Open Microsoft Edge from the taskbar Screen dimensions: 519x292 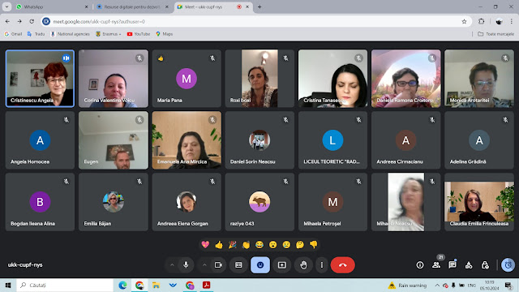(122, 285)
